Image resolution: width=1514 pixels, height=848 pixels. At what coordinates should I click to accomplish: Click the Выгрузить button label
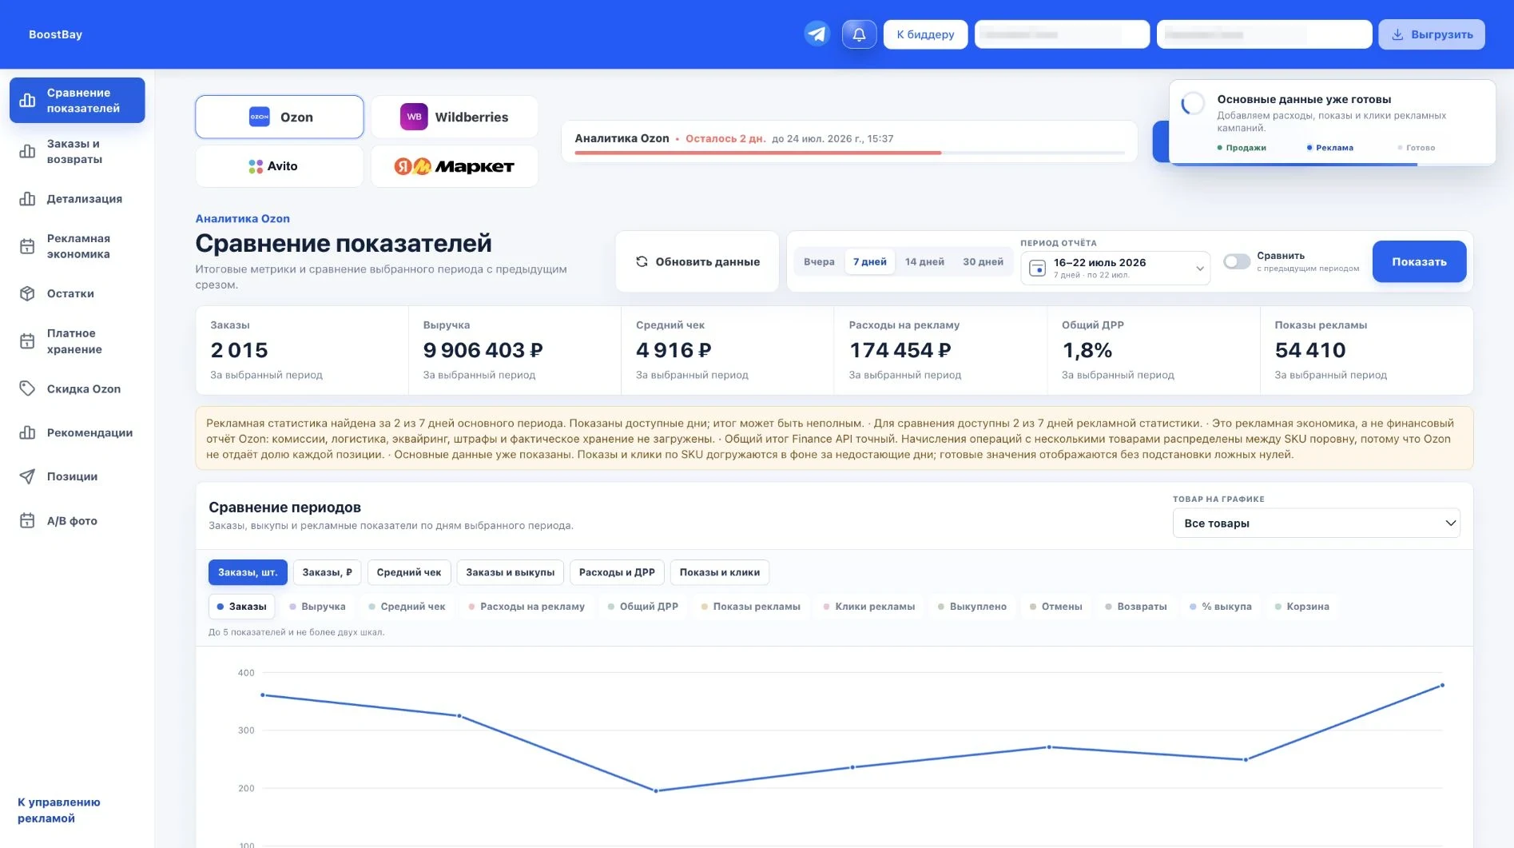click(x=1441, y=34)
